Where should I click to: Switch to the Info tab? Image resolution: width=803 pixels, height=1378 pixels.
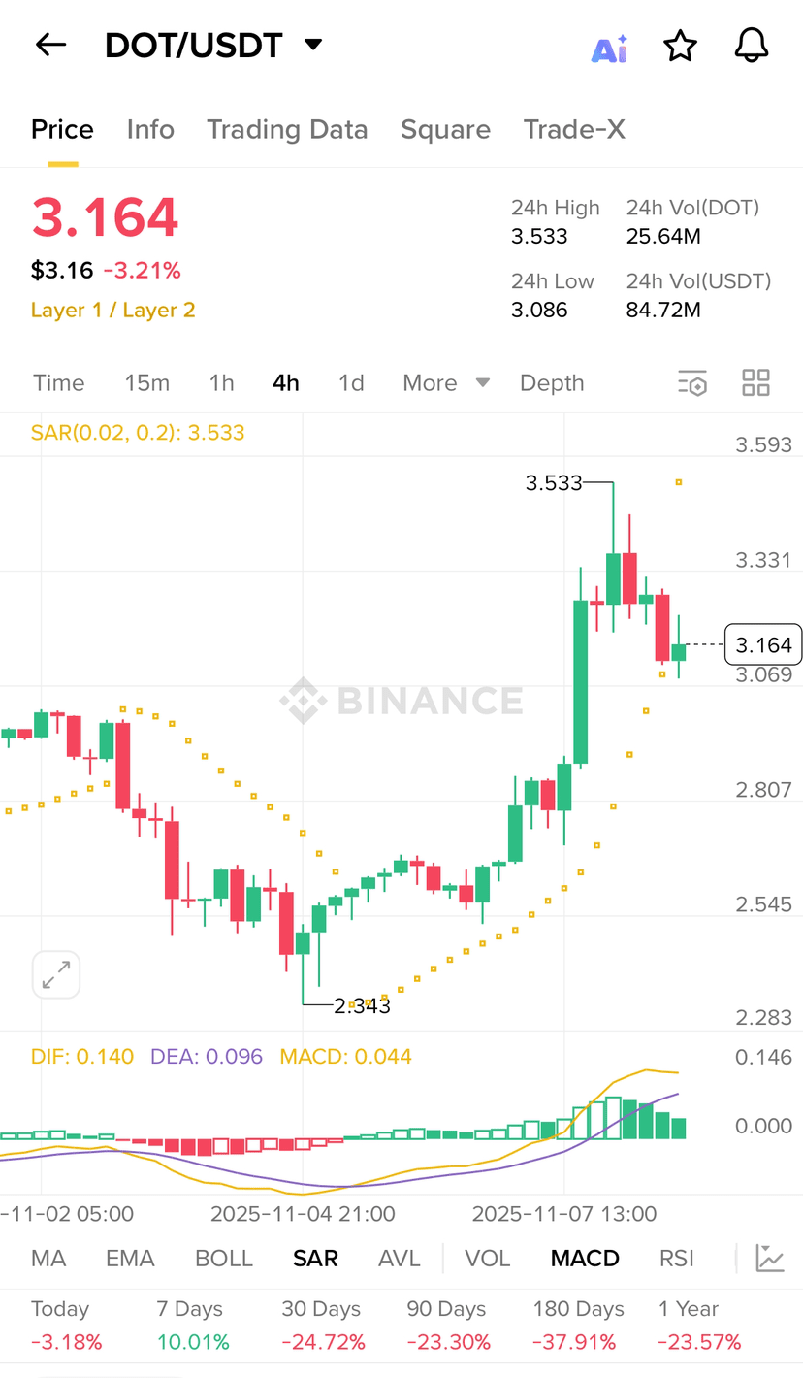click(150, 130)
